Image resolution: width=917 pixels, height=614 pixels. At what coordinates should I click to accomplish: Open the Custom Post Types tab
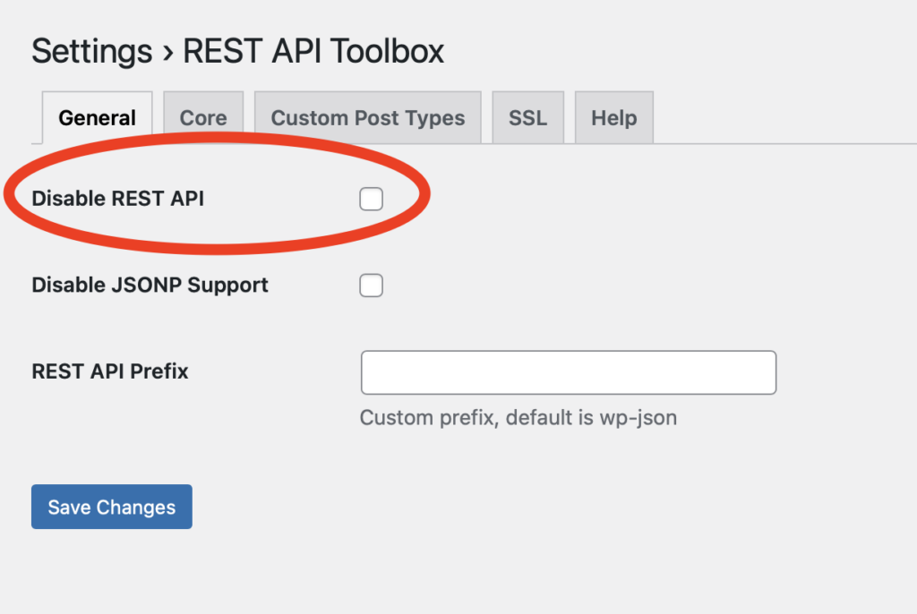[x=368, y=117]
